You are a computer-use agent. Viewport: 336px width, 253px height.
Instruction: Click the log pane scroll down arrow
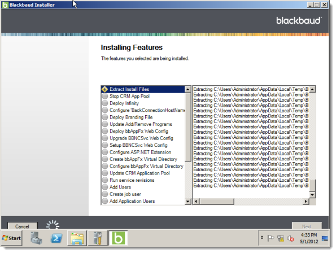312,195
